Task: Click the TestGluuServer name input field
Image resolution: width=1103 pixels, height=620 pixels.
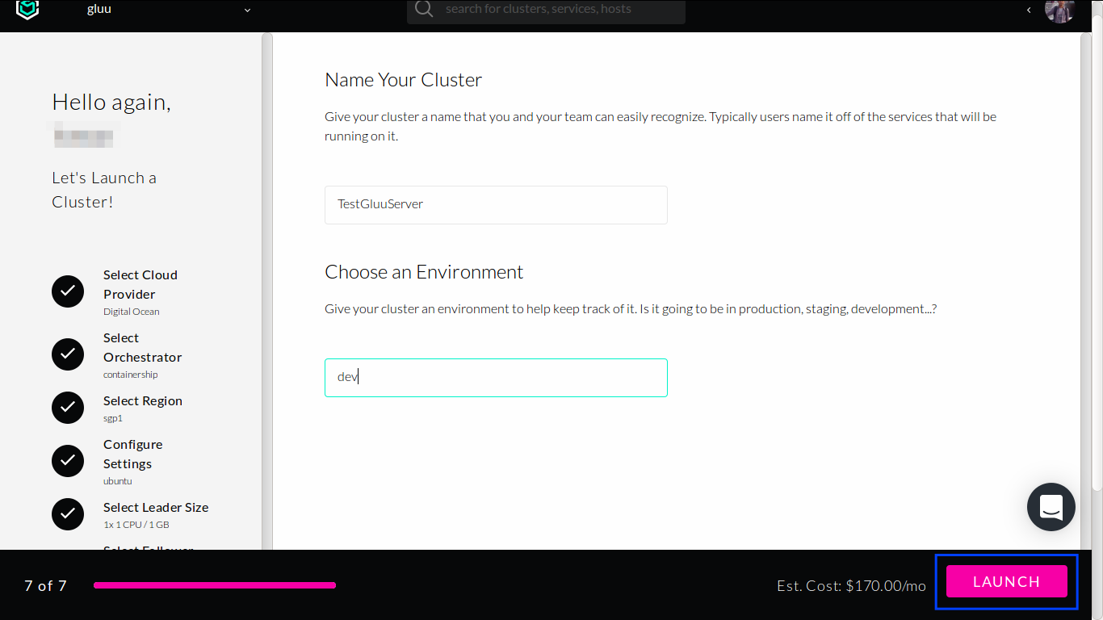Action: [x=496, y=204]
